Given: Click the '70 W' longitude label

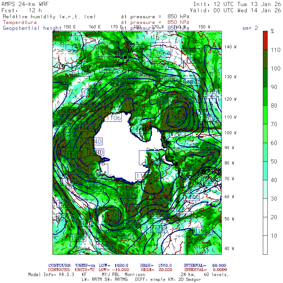Looking at the screenshot, I should tap(230, 179).
